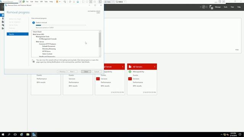The image size is (244, 137).
Task: Open VMware Edit menu
Action: click(x=32, y=2)
